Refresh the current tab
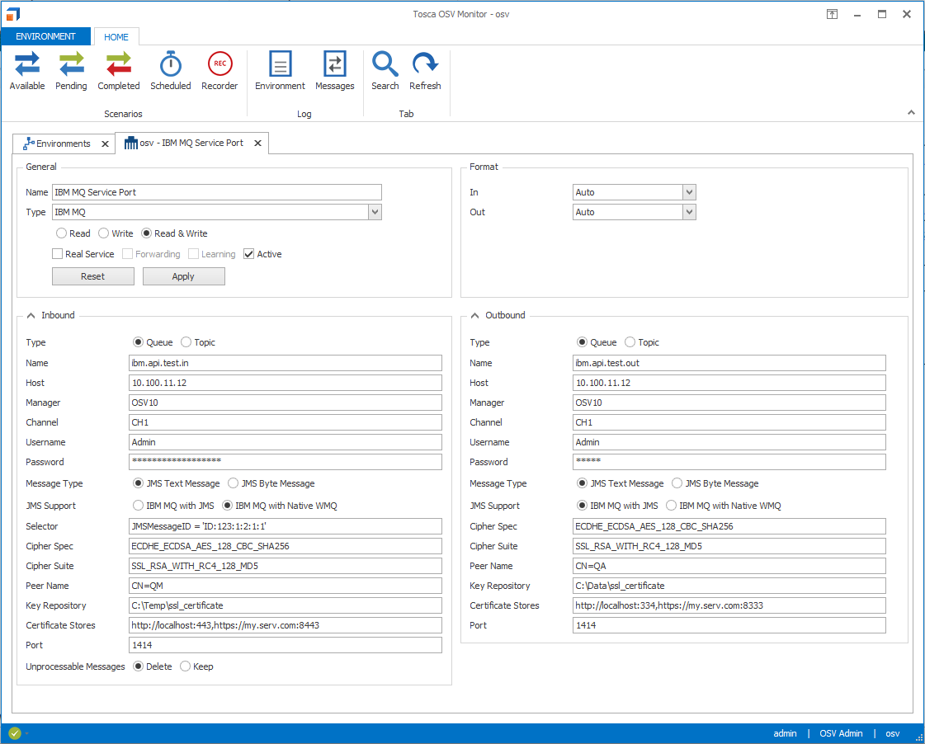 (425, 71)
